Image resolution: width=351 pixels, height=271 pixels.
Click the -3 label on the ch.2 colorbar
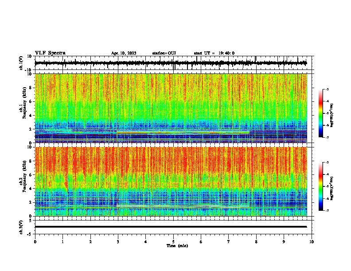tap(327, 163)
